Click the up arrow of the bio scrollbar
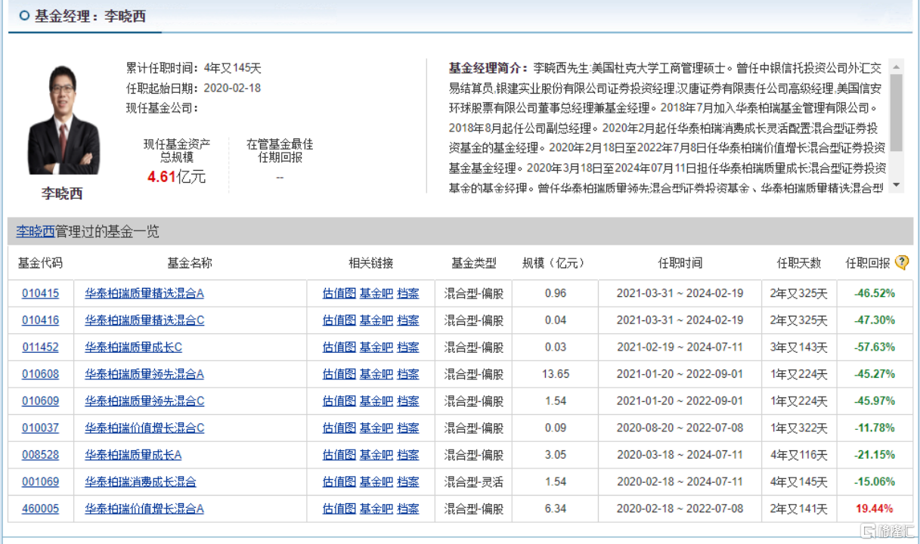Screen dimensions: 920x544 897,67
